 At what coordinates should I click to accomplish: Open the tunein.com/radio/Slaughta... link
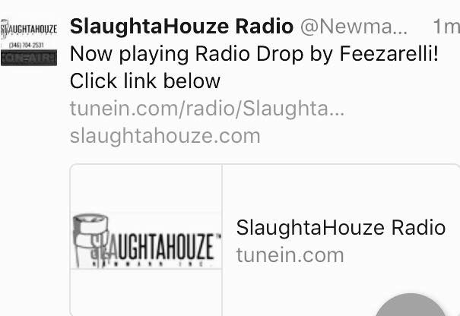coord(207,109)
